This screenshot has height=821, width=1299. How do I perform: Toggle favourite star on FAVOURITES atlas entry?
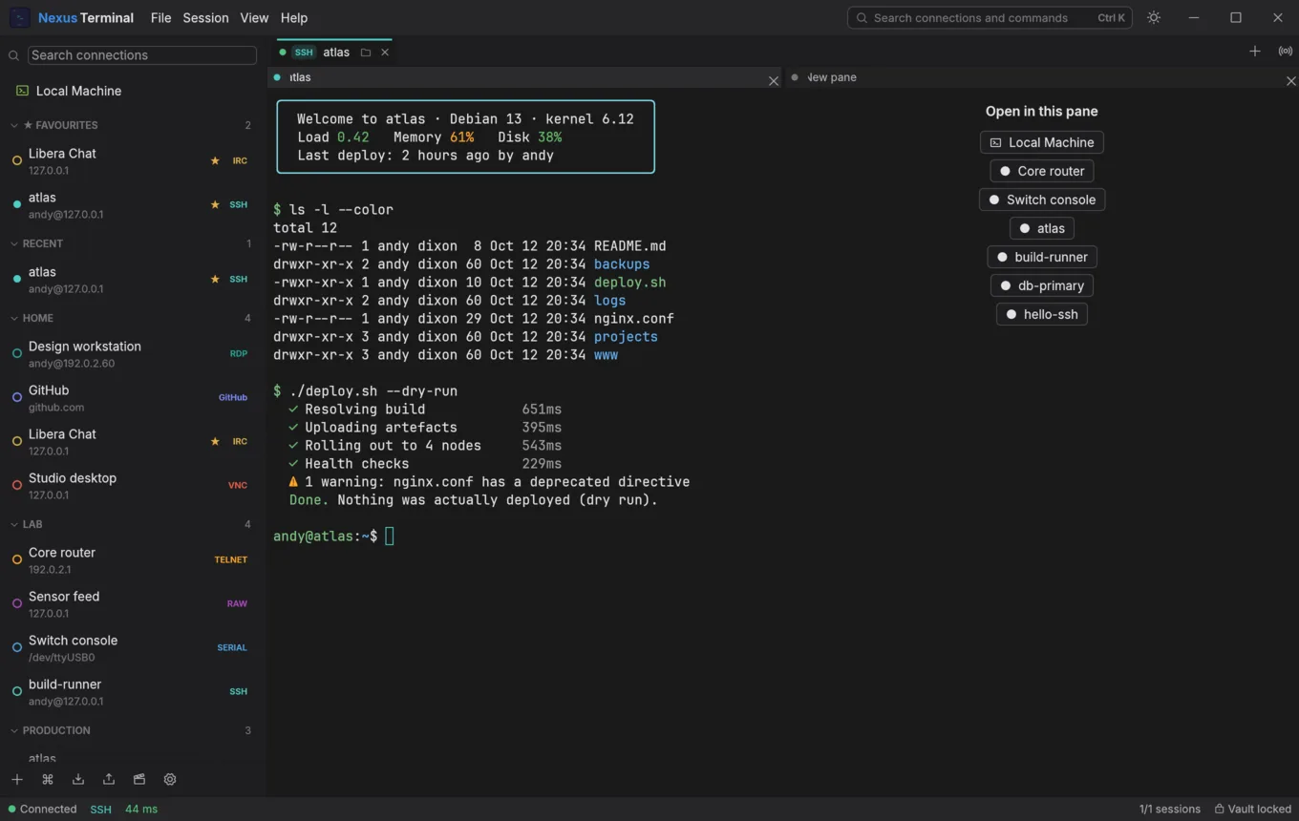215,204
